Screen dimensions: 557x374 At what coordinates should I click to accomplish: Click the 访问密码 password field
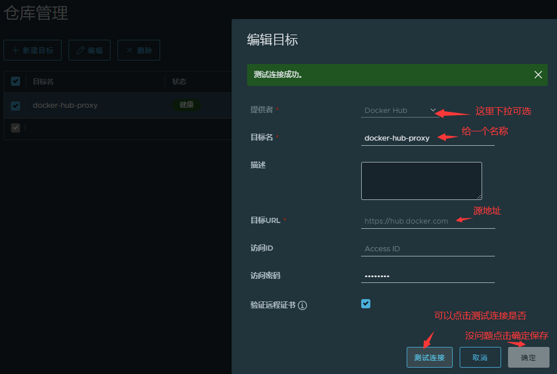[427, 276]
